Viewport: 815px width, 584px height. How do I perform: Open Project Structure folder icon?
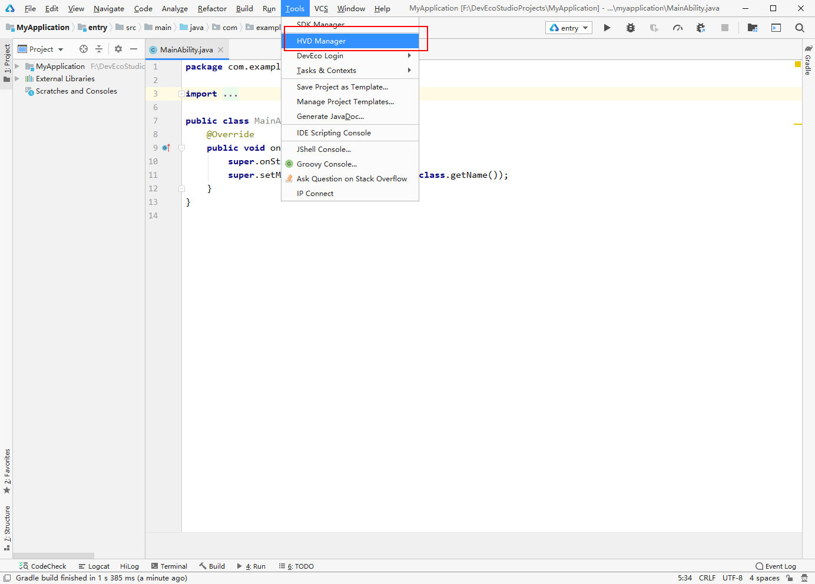pyautogui.click(x=752, y=28)
